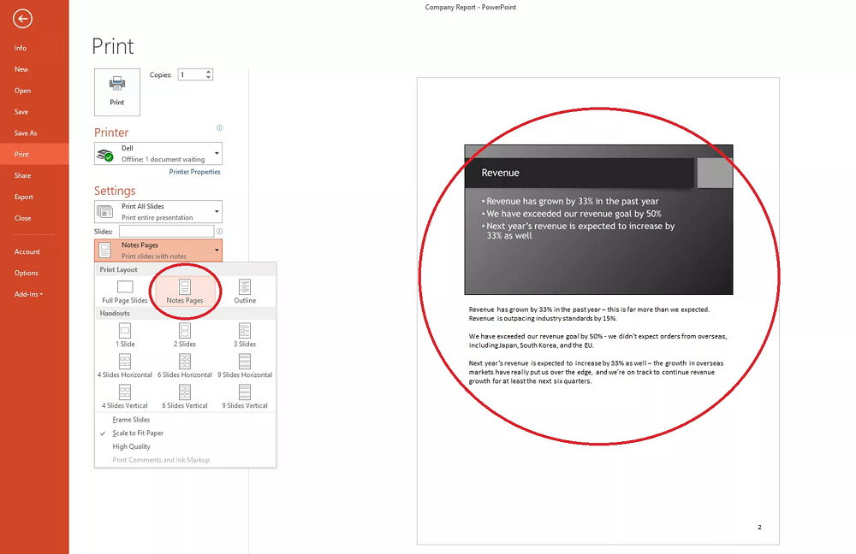Select the Outline print layout

(x=245, y=292)
